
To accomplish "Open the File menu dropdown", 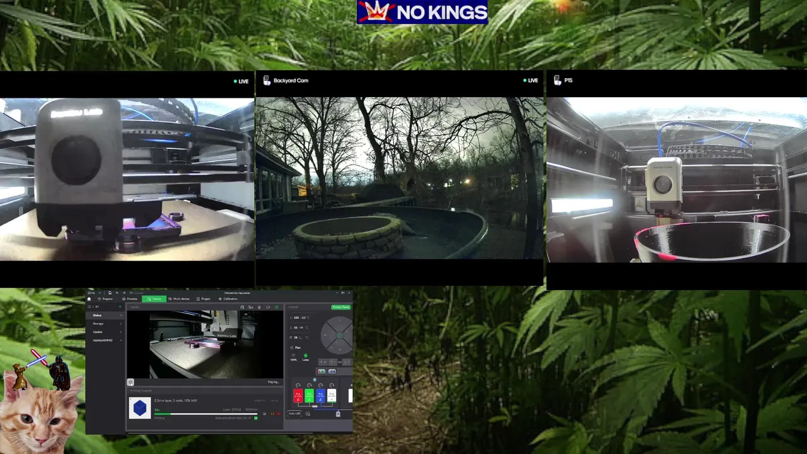I will pos(94,293).
